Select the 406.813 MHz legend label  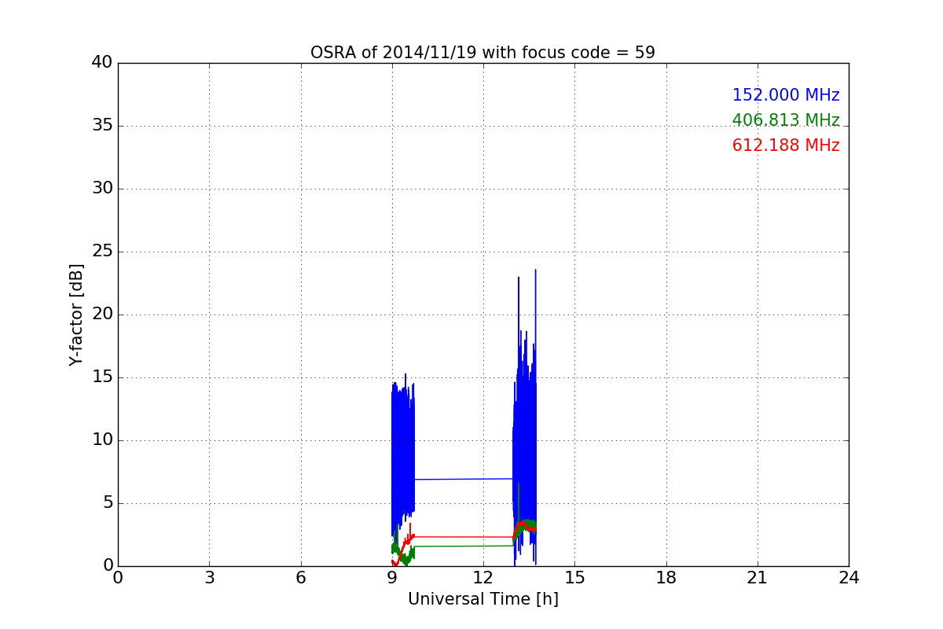point(786,120)
